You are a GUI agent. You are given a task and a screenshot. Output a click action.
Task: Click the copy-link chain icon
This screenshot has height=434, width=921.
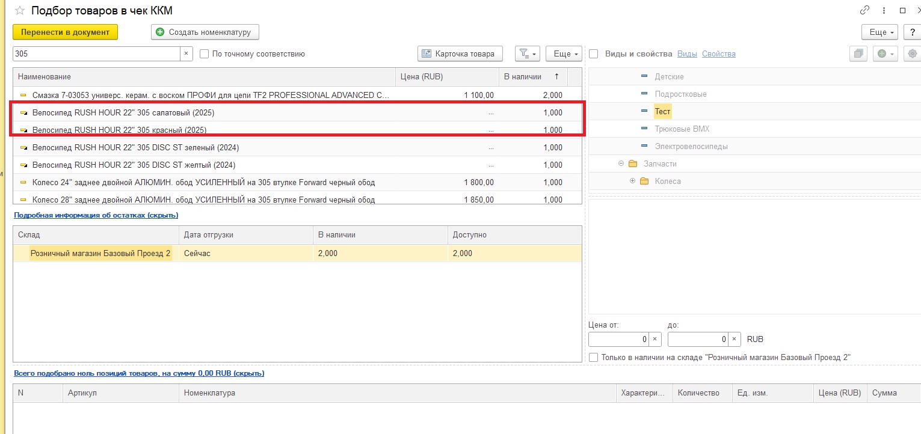tap(865, 10)
